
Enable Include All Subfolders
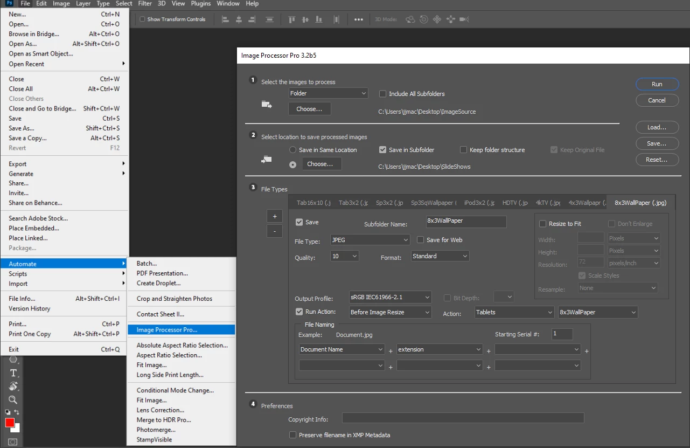383,94
